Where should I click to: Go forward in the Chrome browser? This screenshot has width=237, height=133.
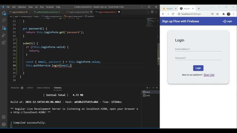pyautogui.click(x=168, y=14)
